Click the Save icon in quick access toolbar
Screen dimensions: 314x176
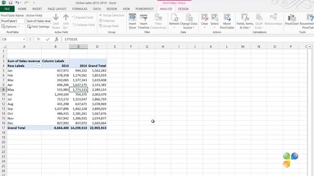(10, 3)
